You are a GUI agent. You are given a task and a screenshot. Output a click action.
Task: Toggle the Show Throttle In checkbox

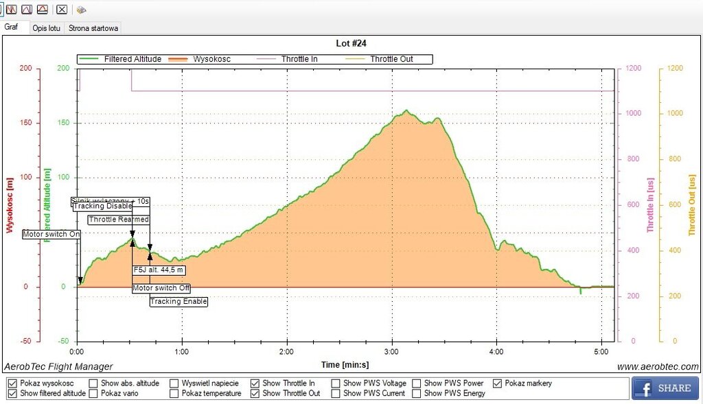click(x=255, y=383)
